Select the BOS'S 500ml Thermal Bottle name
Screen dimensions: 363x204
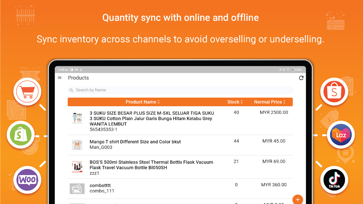coord(151,165)
